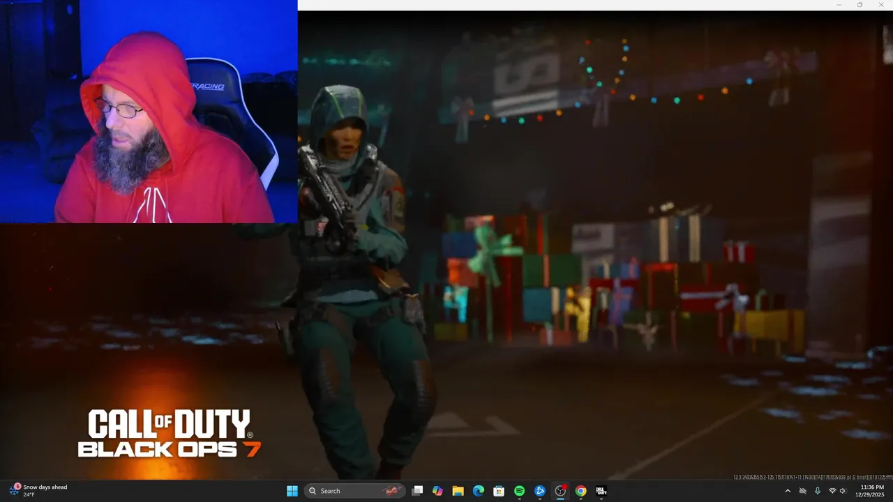Open the blue app icon next to Spotify
Screen dimensions: 893x502
[x=539, y=491]
